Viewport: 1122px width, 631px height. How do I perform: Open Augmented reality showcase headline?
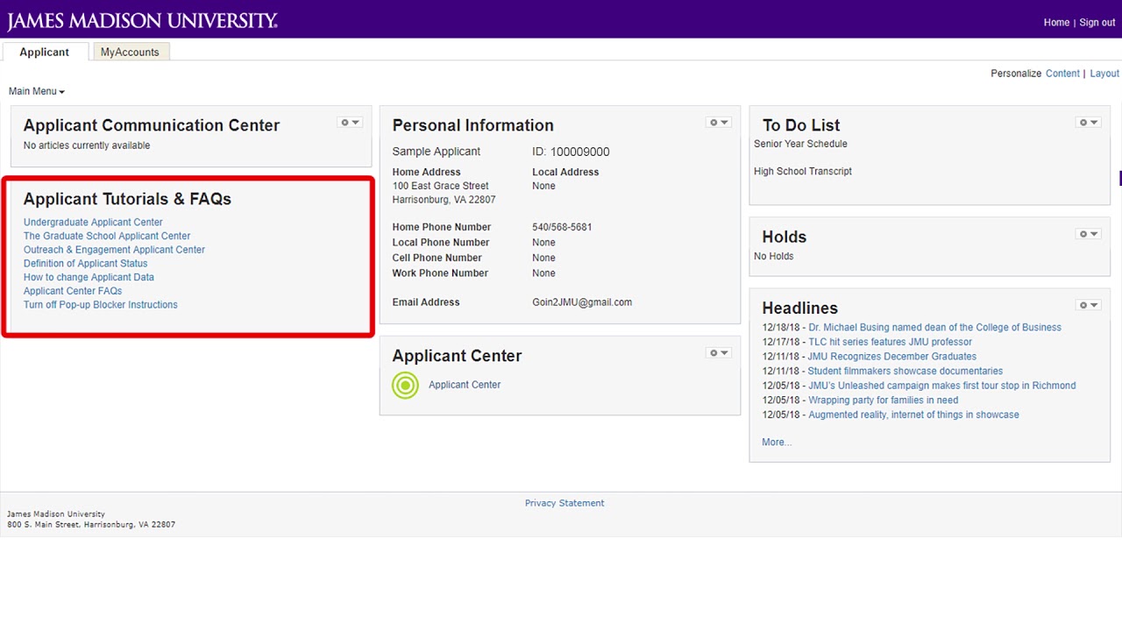(913, 415)
